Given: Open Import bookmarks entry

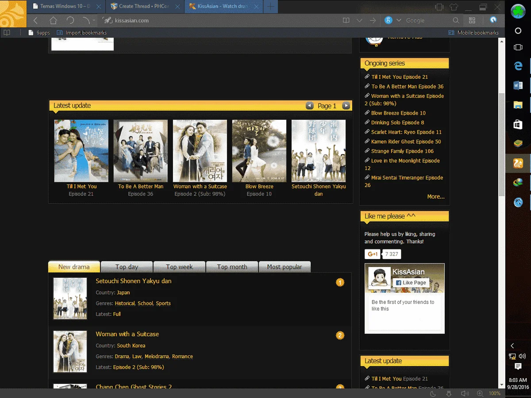Looking at the screenshot, I should point(82,33).
